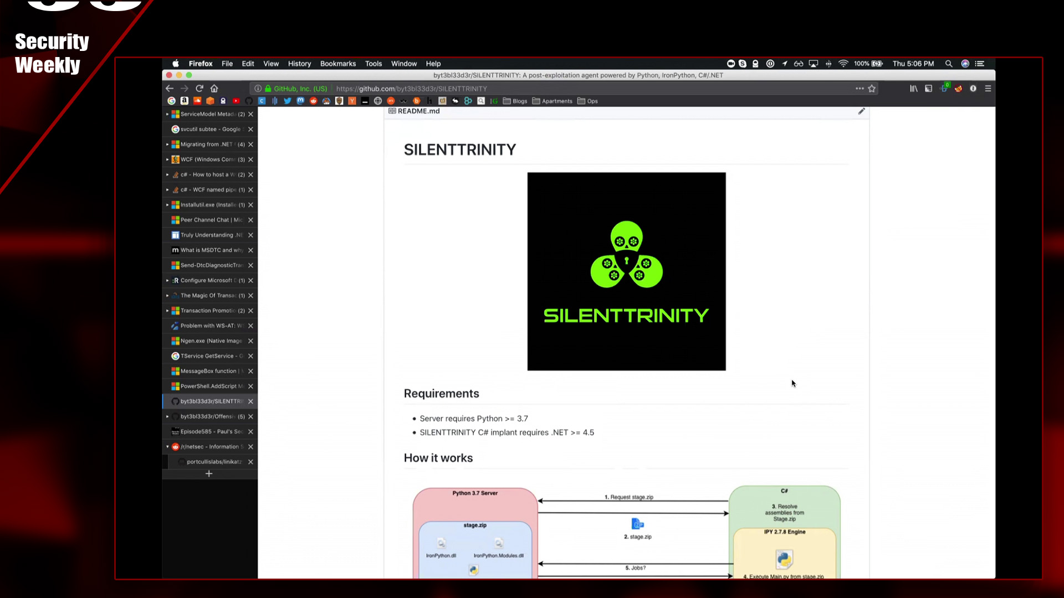The image size is (1064, 598).
Task: Toggle the sidebar view icon in toolbar
Action: coord(929,89)
